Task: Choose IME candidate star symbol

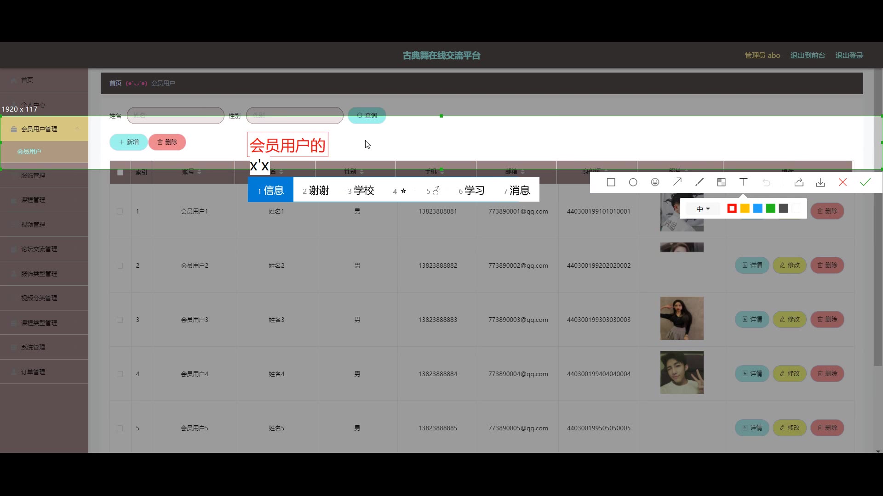Action: click(x=399, y=191)
